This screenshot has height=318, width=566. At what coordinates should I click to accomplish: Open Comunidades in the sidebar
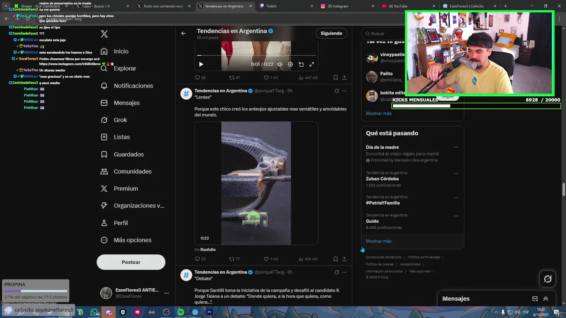point(126,171)
